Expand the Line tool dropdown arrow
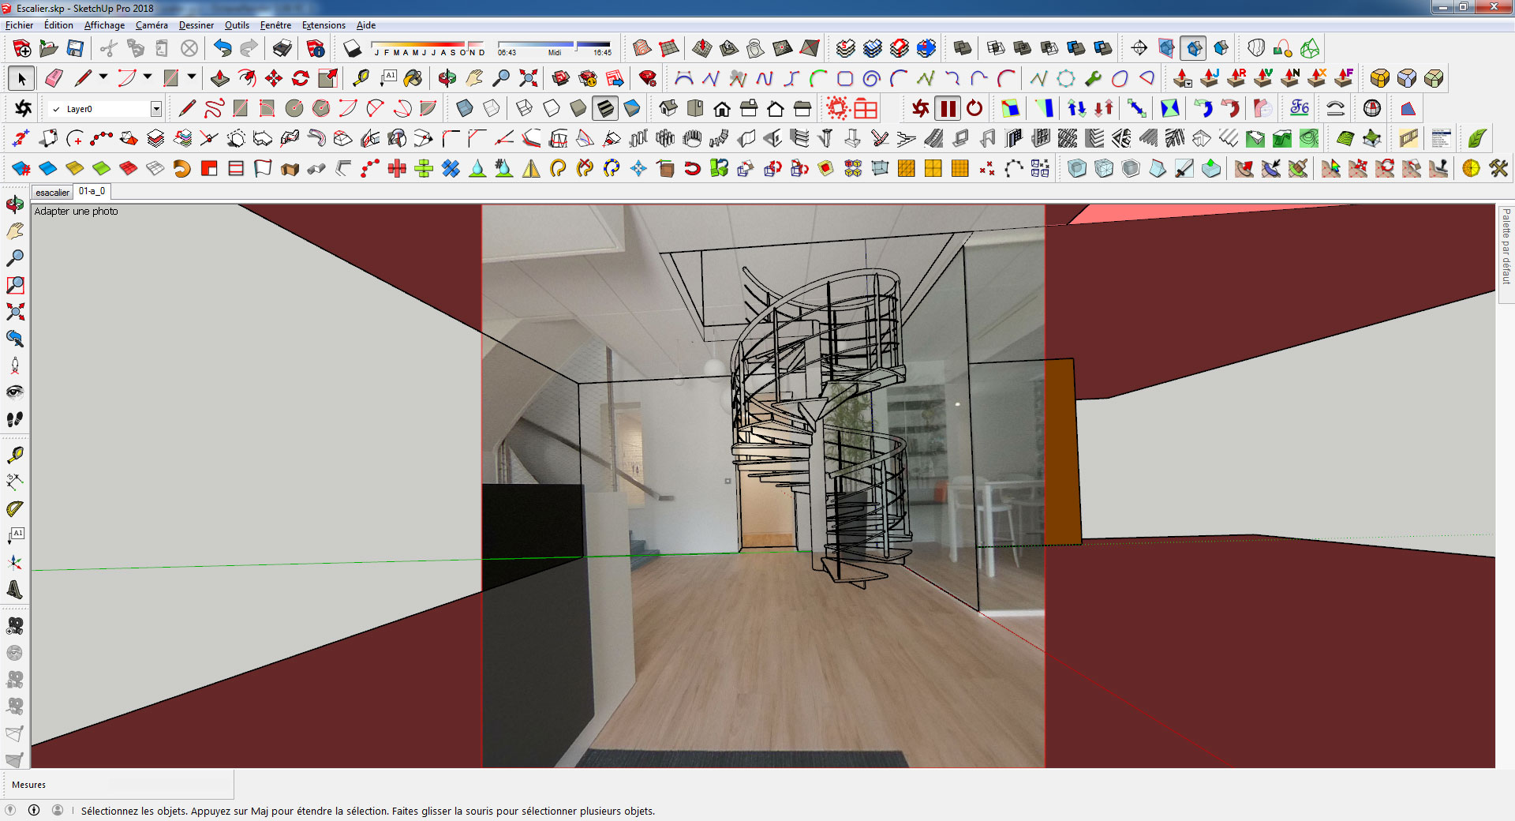 tap(103, 77)
